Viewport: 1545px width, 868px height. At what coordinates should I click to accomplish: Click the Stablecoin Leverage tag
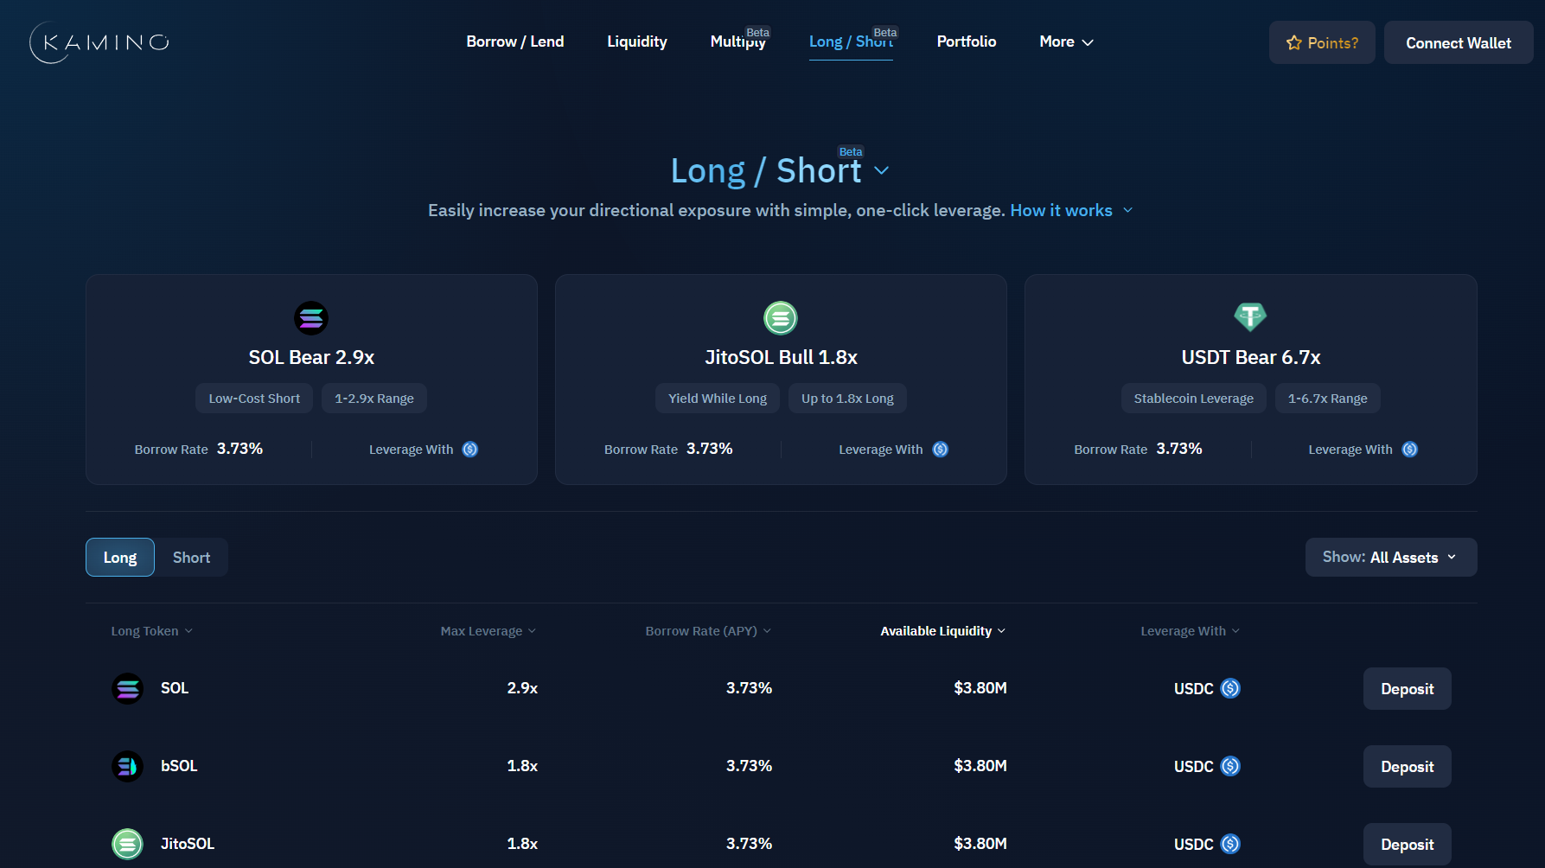(x=1194, y=399)
